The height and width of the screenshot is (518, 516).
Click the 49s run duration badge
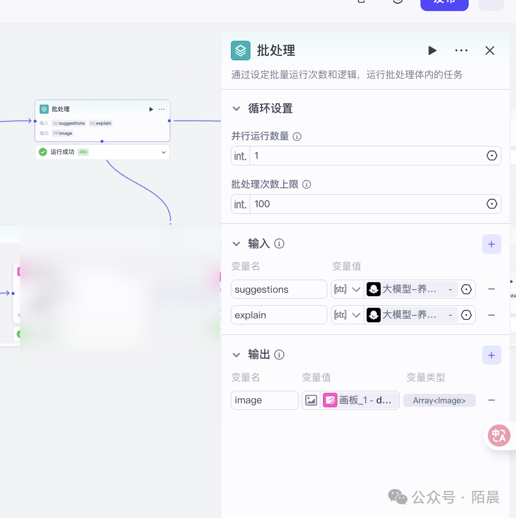[83, 152]
